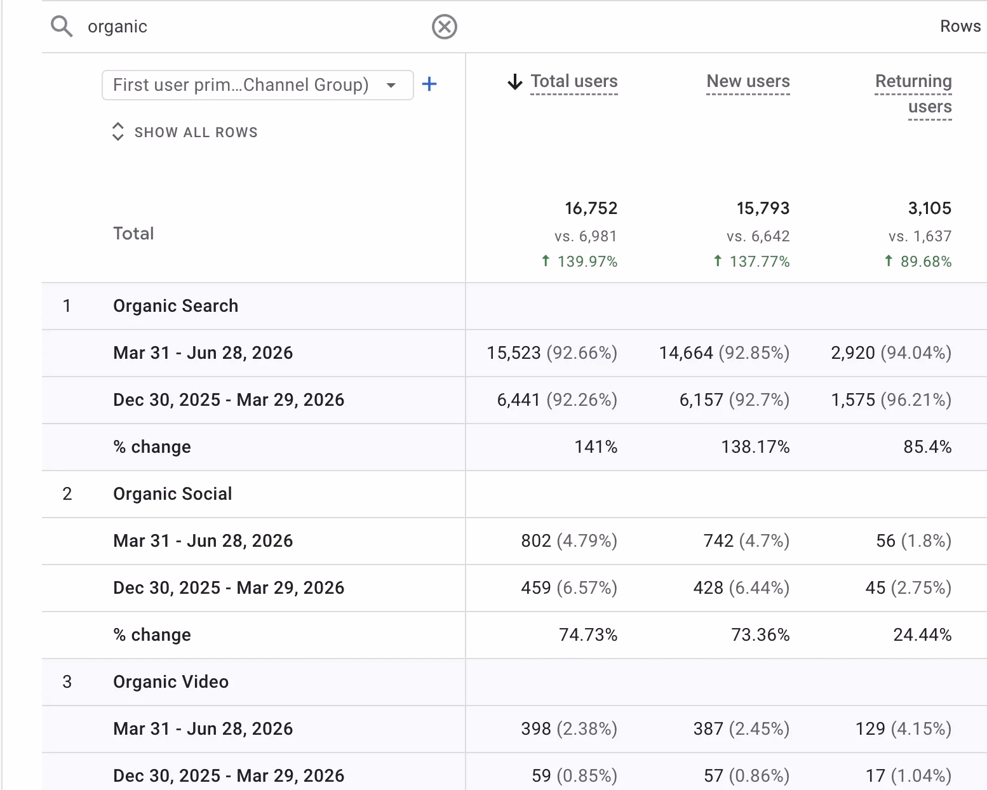This screenshot has width=987, height=790.
Task: Click the 137.77% increase indicator
Action: [x=751, y=261]
